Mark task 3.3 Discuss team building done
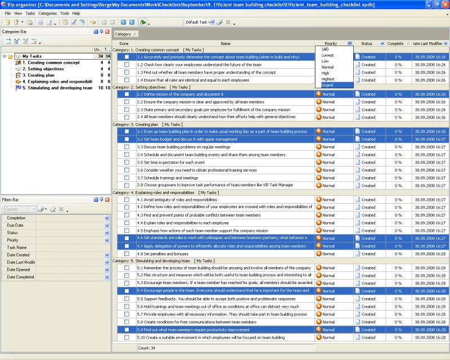450x360 pixels. [x=127, y=147]
